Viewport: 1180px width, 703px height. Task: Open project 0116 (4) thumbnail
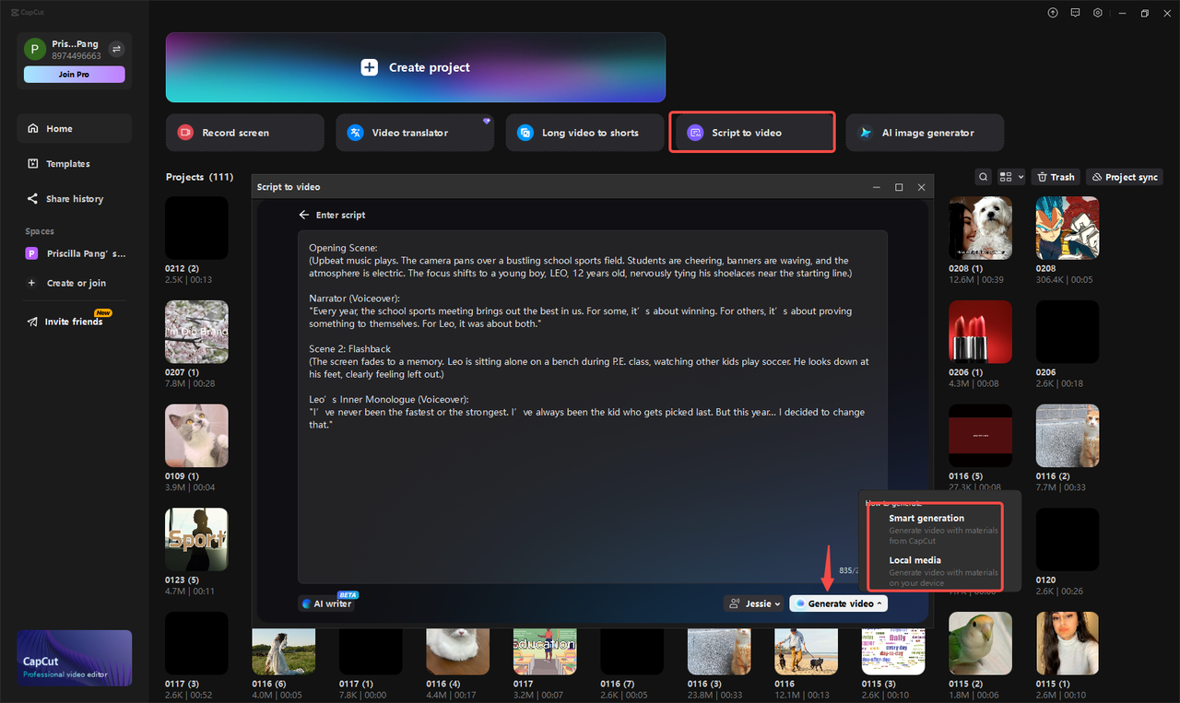coord(457,652)
